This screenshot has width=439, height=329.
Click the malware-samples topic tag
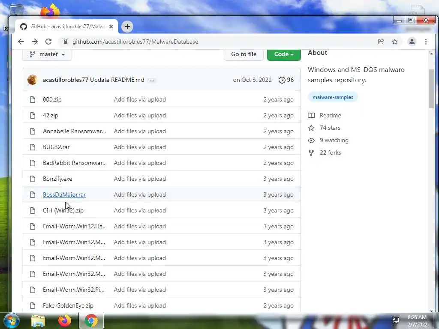click(x=333, y=97)
